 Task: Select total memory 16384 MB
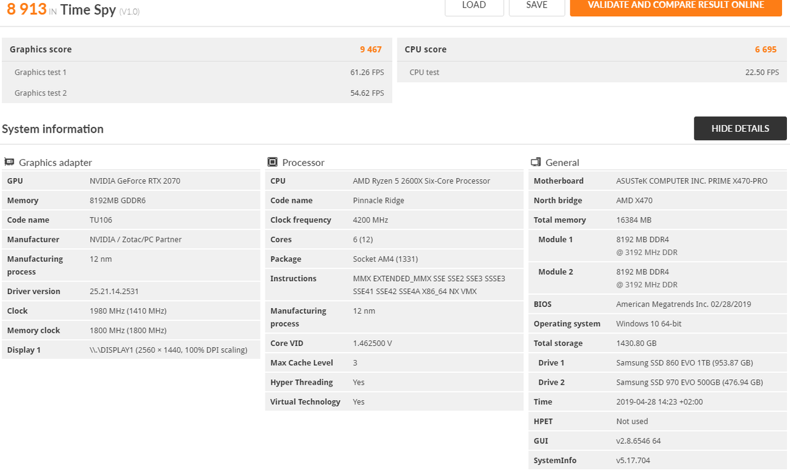pyautogui.click(x=634, y=220)
